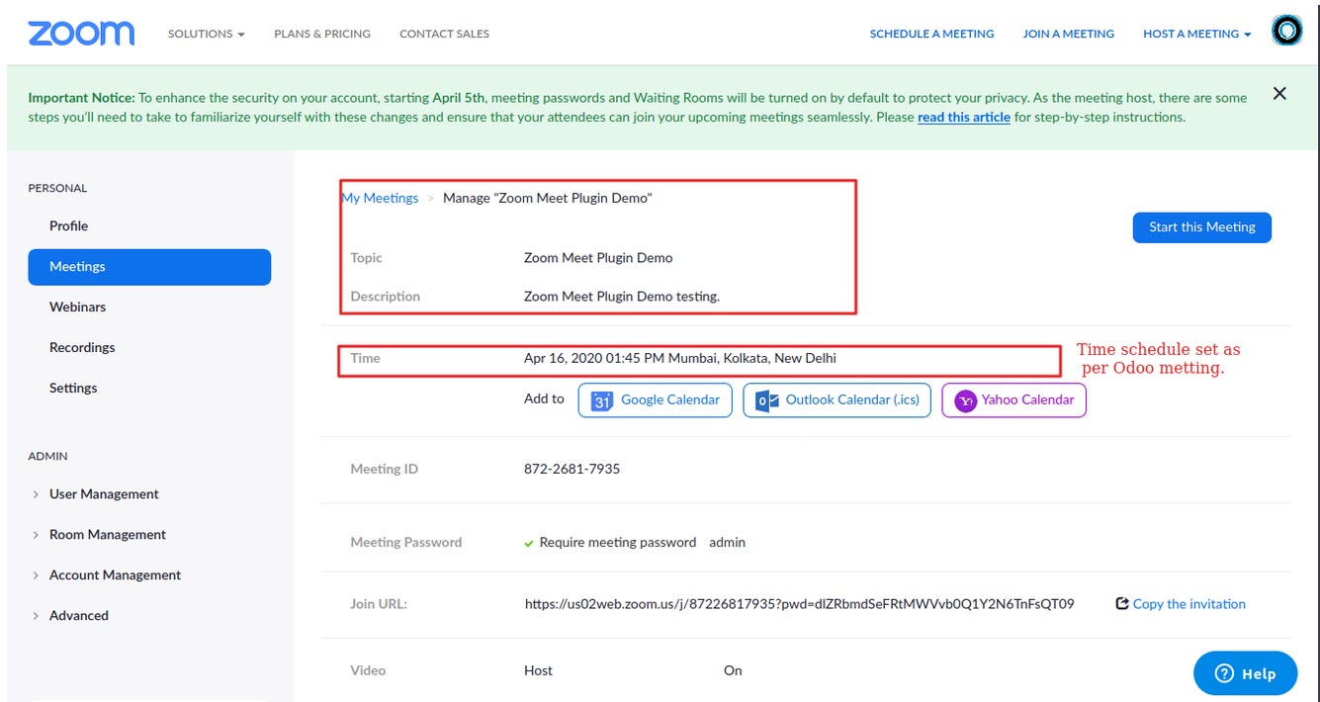The width and height of the screenshot is (1320, 702).
Task: Click the My Meetings breadcrumb link
Action: [381, 198]
